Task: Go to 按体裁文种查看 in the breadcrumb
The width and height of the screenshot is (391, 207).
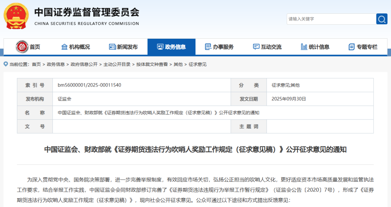Action: [152, 64]
